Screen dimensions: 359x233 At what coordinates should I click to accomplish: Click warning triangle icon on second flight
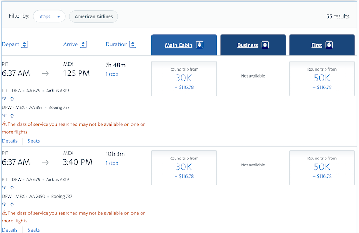point(4,213)
